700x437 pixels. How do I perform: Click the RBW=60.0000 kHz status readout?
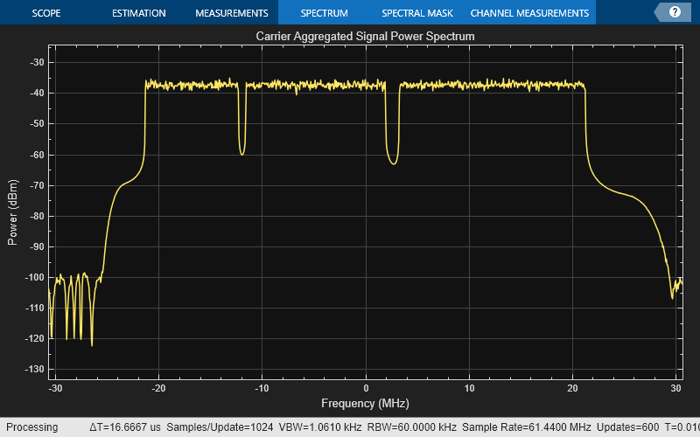pos(411,427)
